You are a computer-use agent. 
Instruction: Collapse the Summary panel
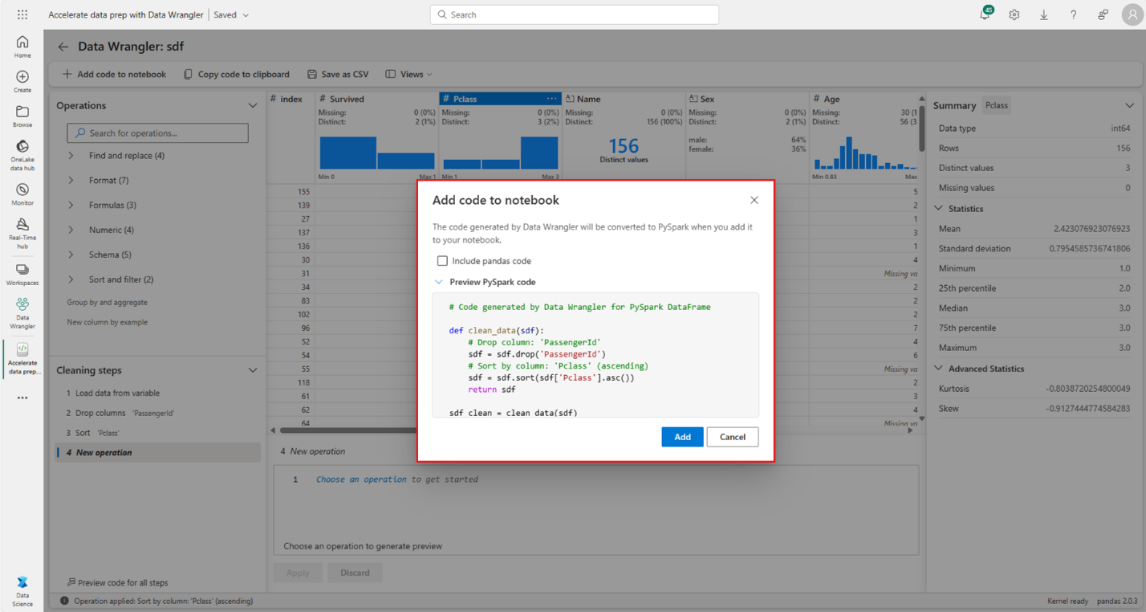click(1130, 105)
